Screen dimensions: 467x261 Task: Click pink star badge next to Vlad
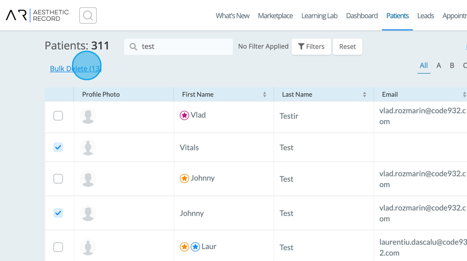tap(184, 115)
